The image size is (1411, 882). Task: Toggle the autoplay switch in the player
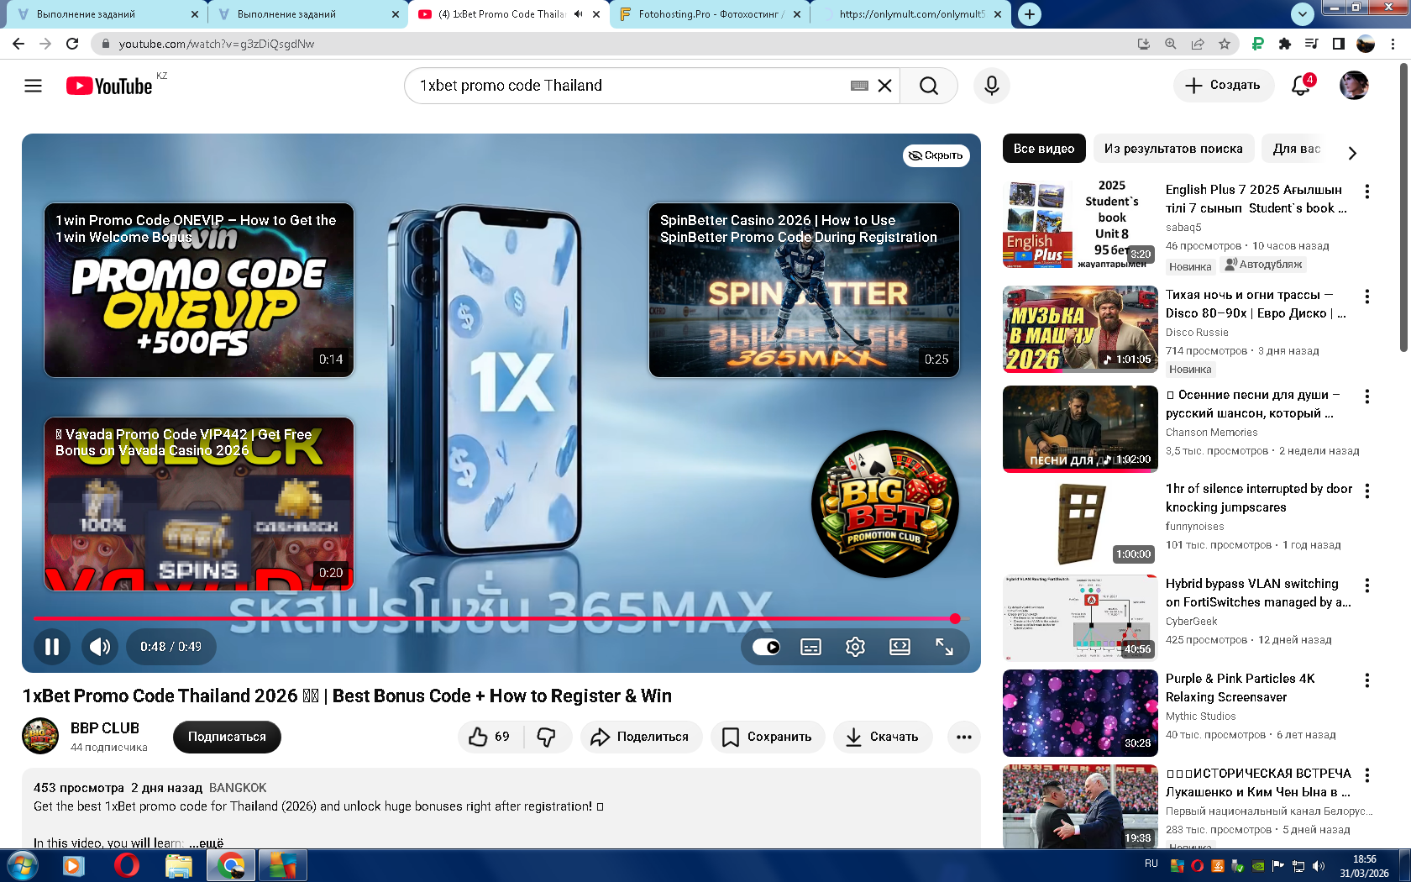766,647
